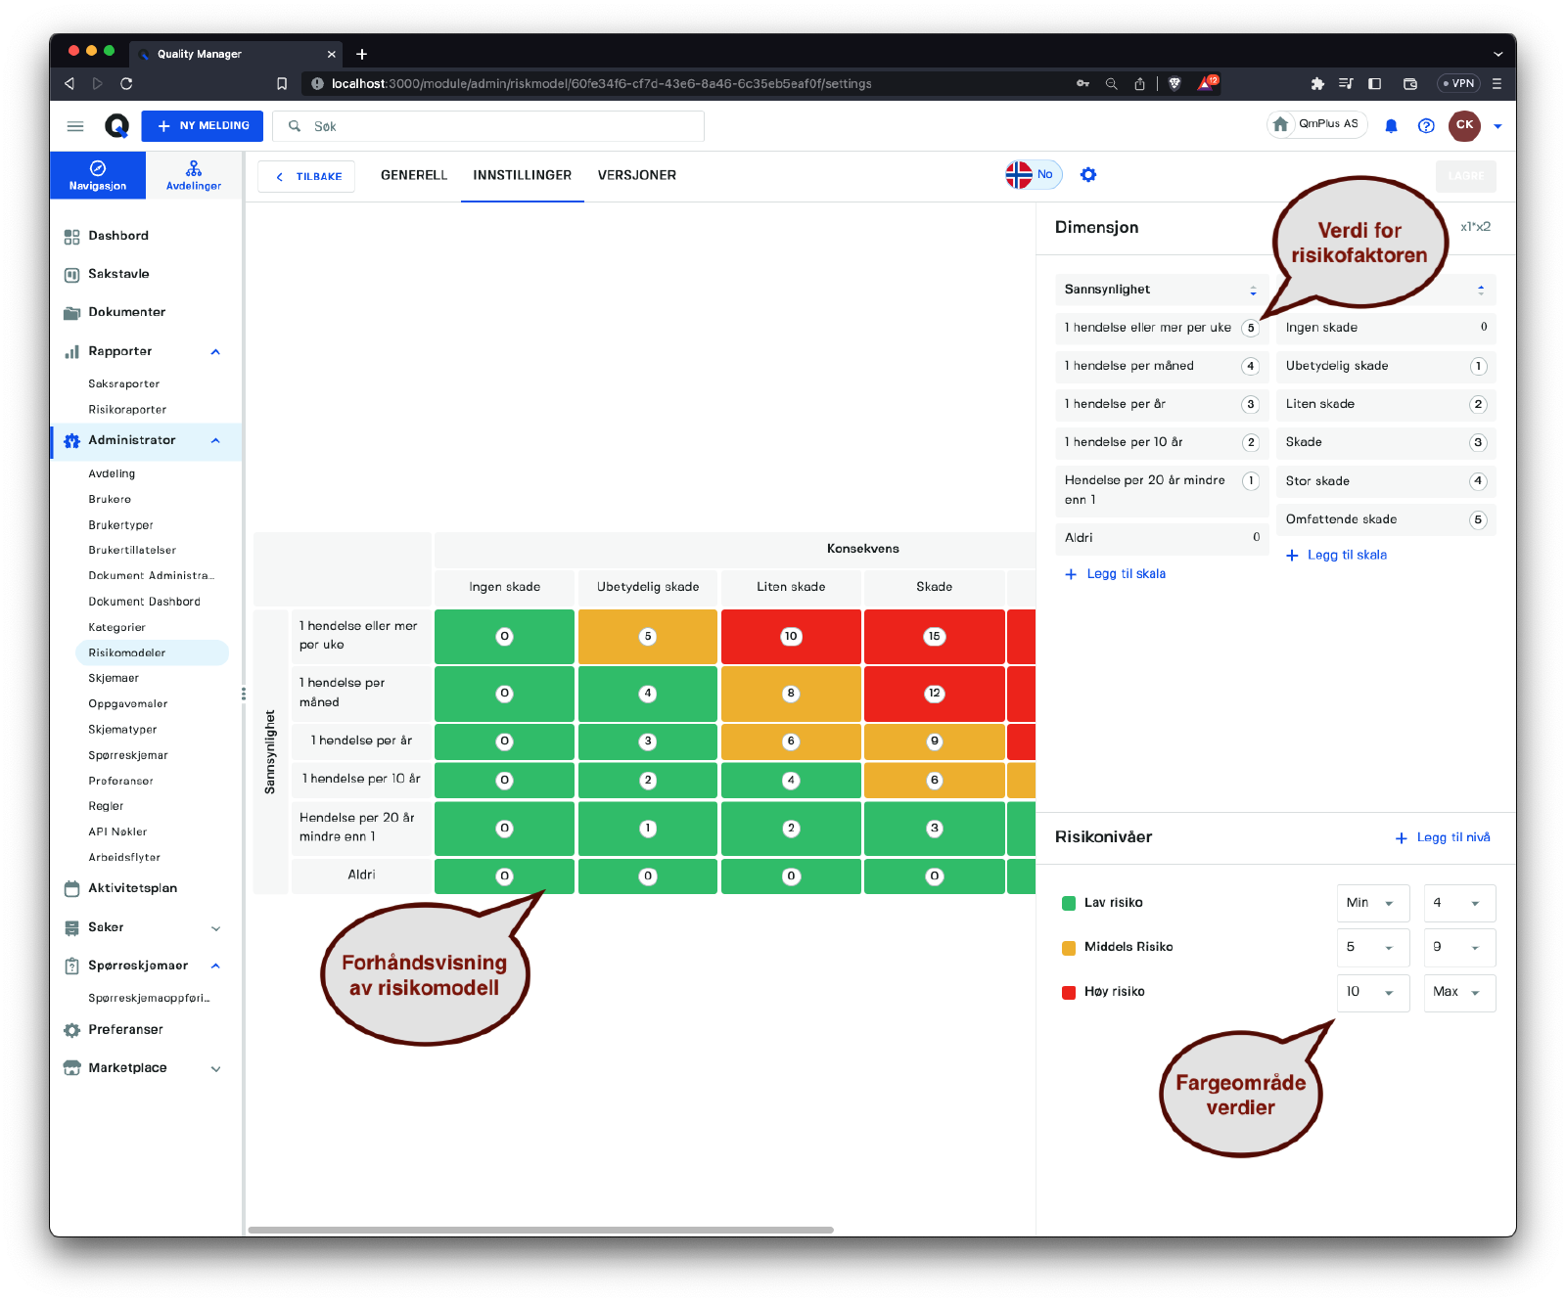Open the Lav risiko Min dropdown
Viewport: 1566px width, 1302px height.
1372,903
